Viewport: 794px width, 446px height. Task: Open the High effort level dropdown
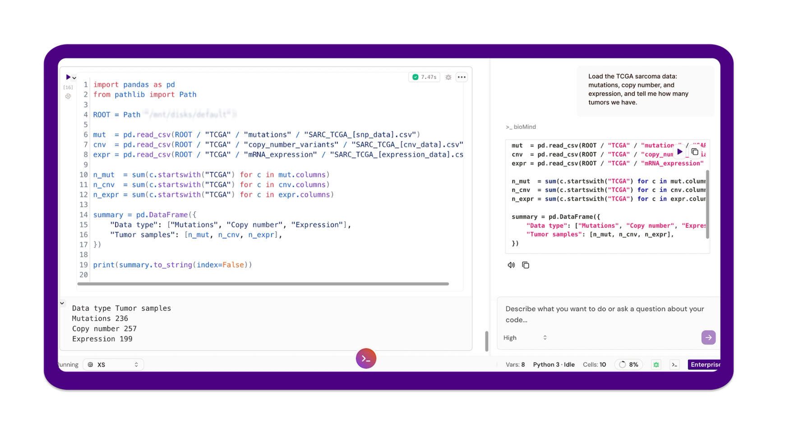[525, 338]
